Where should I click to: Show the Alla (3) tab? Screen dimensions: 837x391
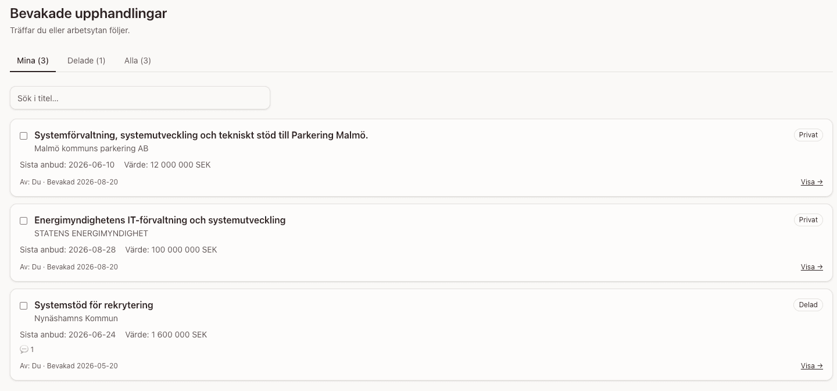pos(138,61)
